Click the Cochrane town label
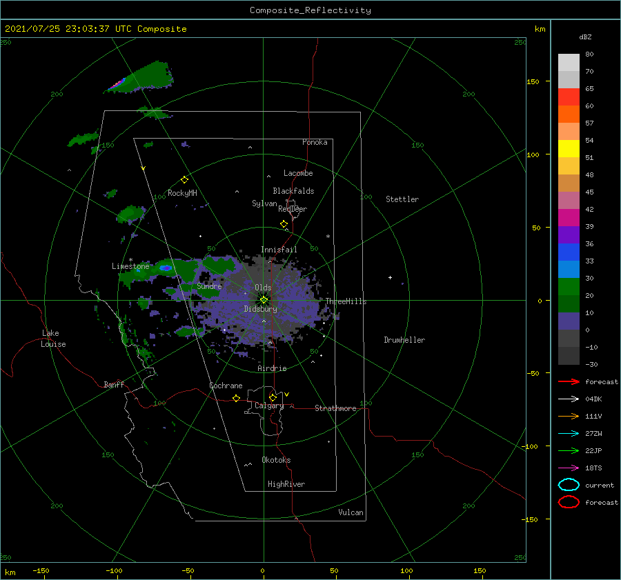This screenshot has width=621, height=580. (x=226, y=386)
